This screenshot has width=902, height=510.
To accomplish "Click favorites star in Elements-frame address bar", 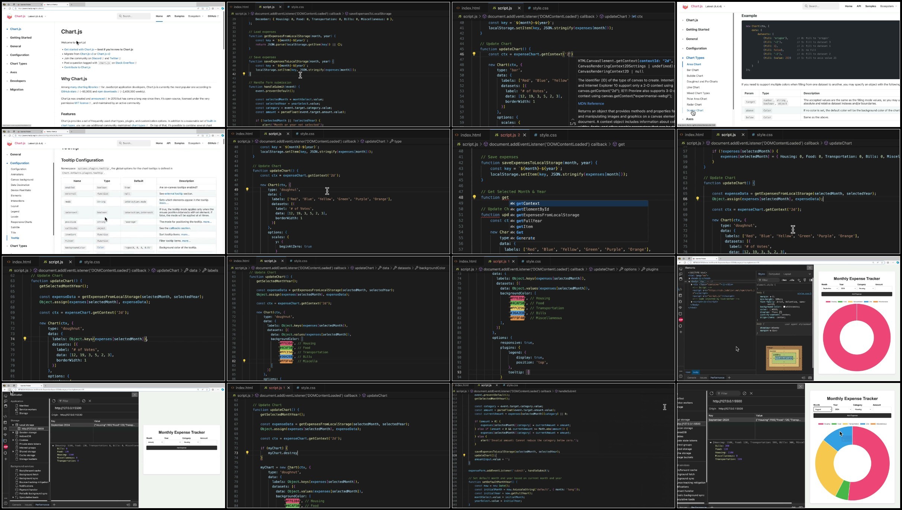I will 882,263.
